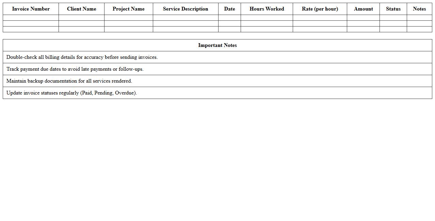Viewport: 435px width, 221px height.
Task: Click the empty Client Name cell in row two
Action: click(x=81, y=23)
